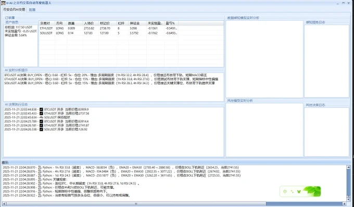Click the 总权益: 117.50 USDT line
Image resolution: width=354 pixels, height=207 pixels.
click(x=19, y=27)
